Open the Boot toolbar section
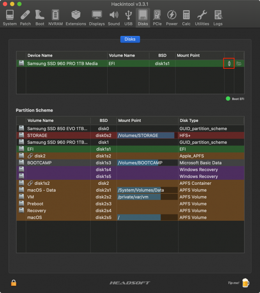The height and width of the screenshot is (293, 260). click(40, 18)
